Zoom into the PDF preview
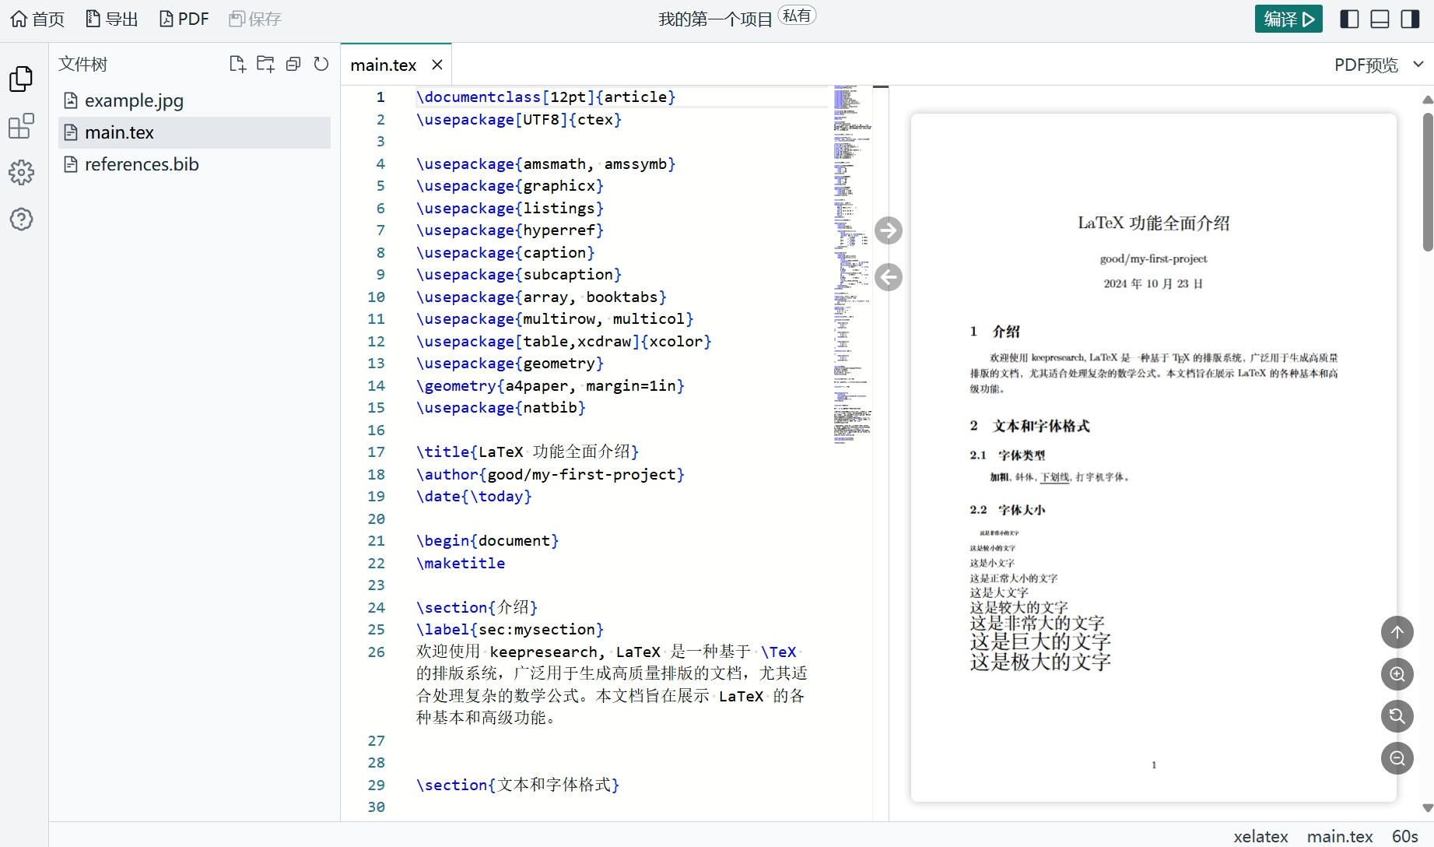The image size is (1434, 847). tap(1397, 674)
